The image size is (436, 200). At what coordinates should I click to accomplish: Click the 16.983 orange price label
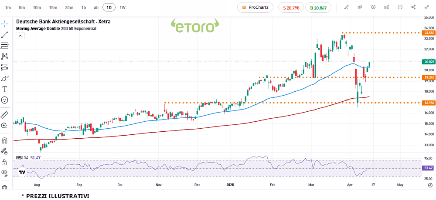pyautogui.click(x=428, y=103)
